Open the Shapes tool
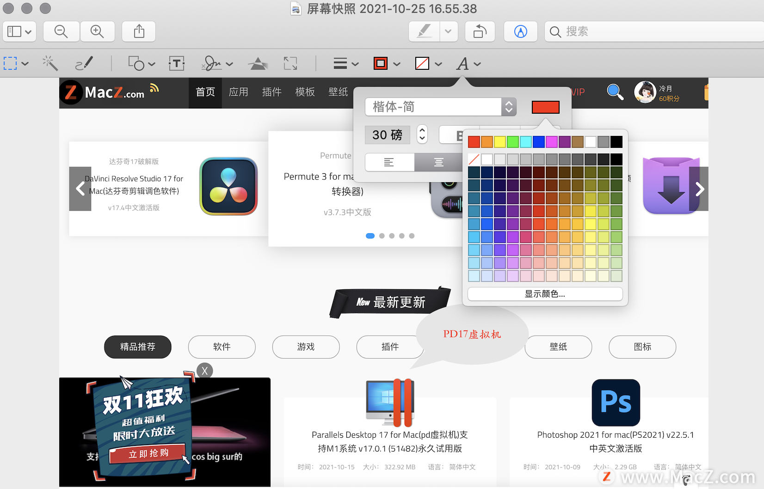This screenshot has width=764, height=489. point(136,63)
